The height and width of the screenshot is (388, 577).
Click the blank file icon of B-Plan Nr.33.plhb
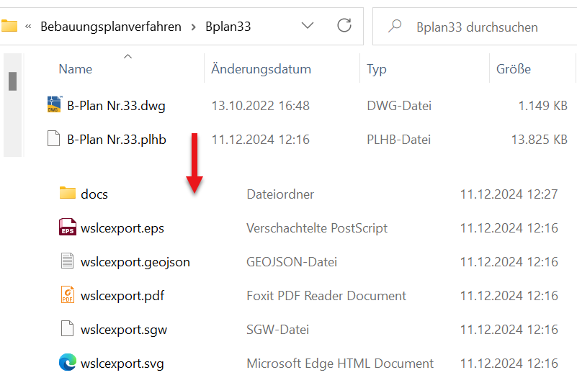coord(53,140)
